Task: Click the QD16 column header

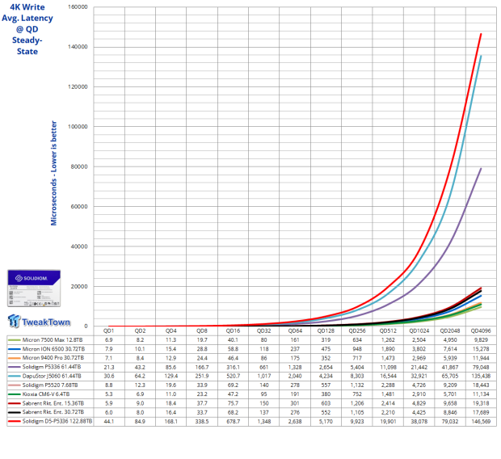Action: pyautogui.click(x=233, y=331)
